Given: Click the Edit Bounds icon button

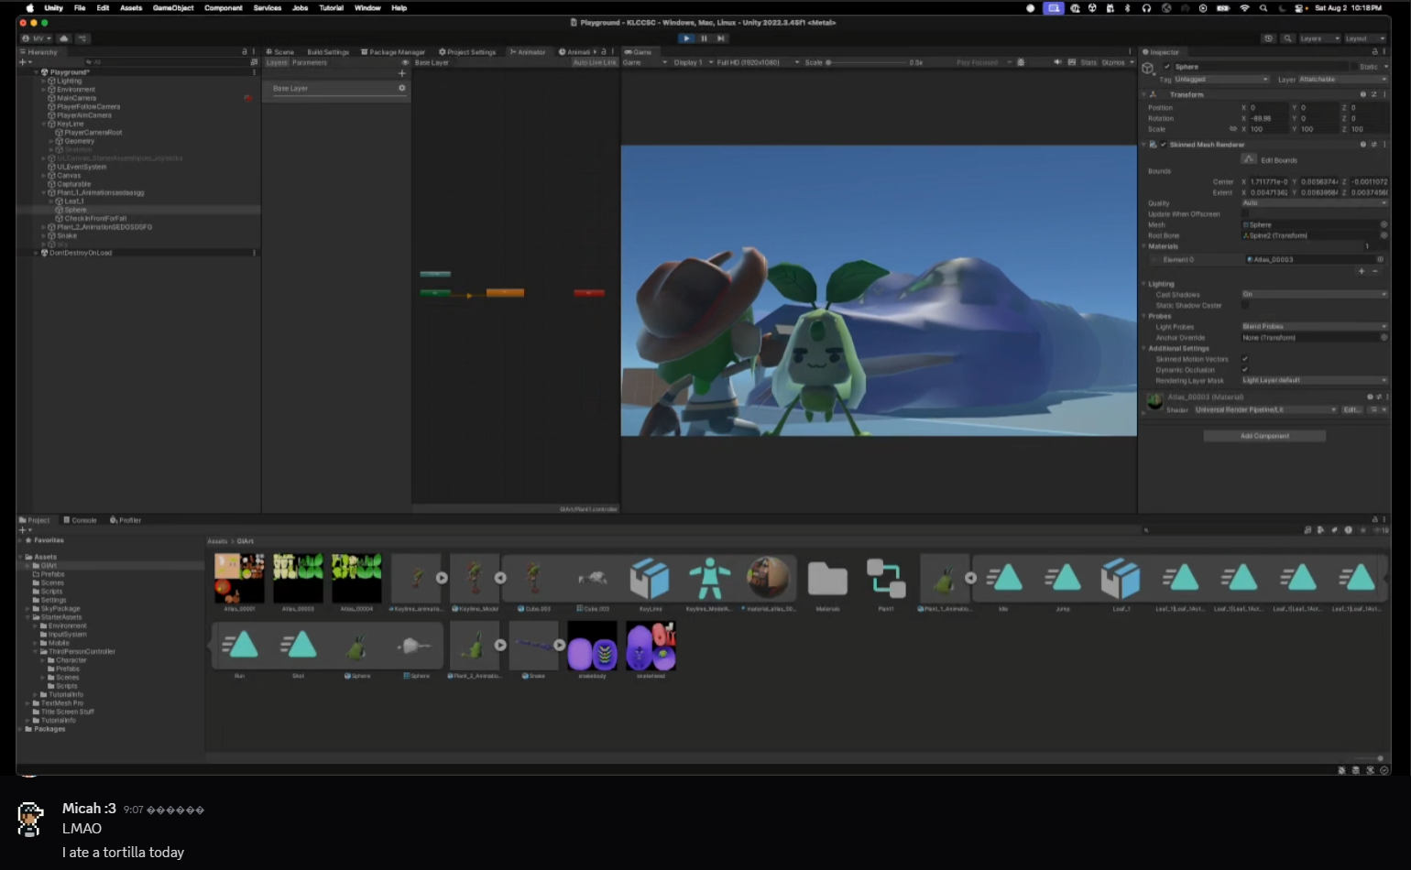Looking at the screenshot, I should pyautogui.click(x=1249, y=159).
